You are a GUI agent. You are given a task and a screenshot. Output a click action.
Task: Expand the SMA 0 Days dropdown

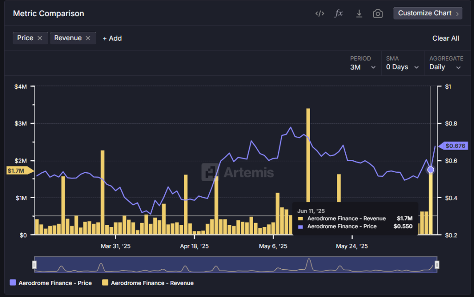tap(402, 67)
